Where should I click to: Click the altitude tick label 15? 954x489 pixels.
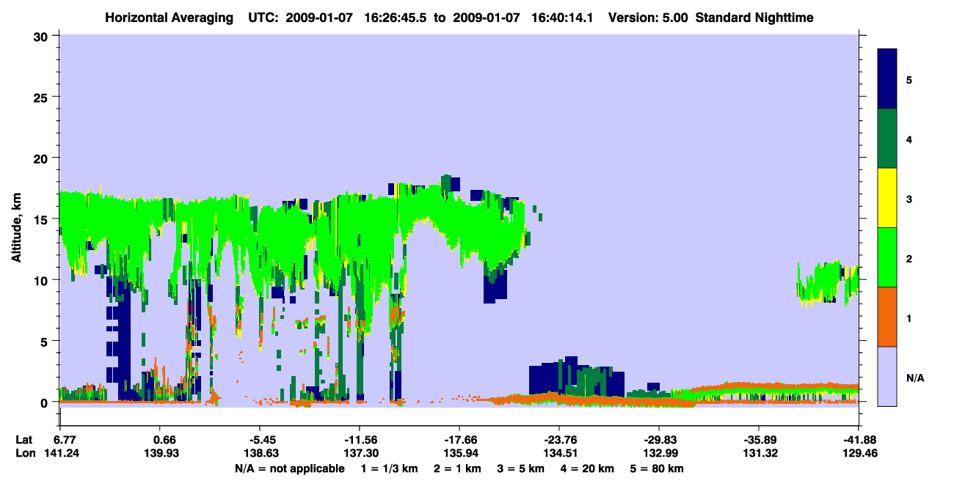coord(43,219)
